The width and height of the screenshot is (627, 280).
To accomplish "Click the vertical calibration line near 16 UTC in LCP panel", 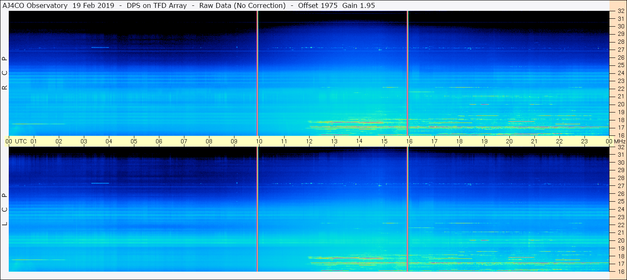I will (x=408, y=208).
